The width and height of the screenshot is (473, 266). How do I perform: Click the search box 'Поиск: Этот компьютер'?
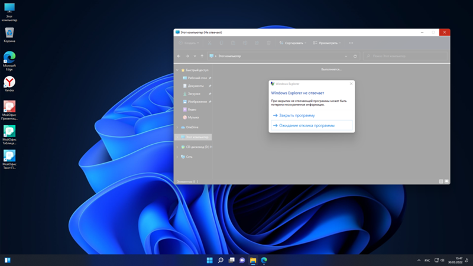coord(405,56)
